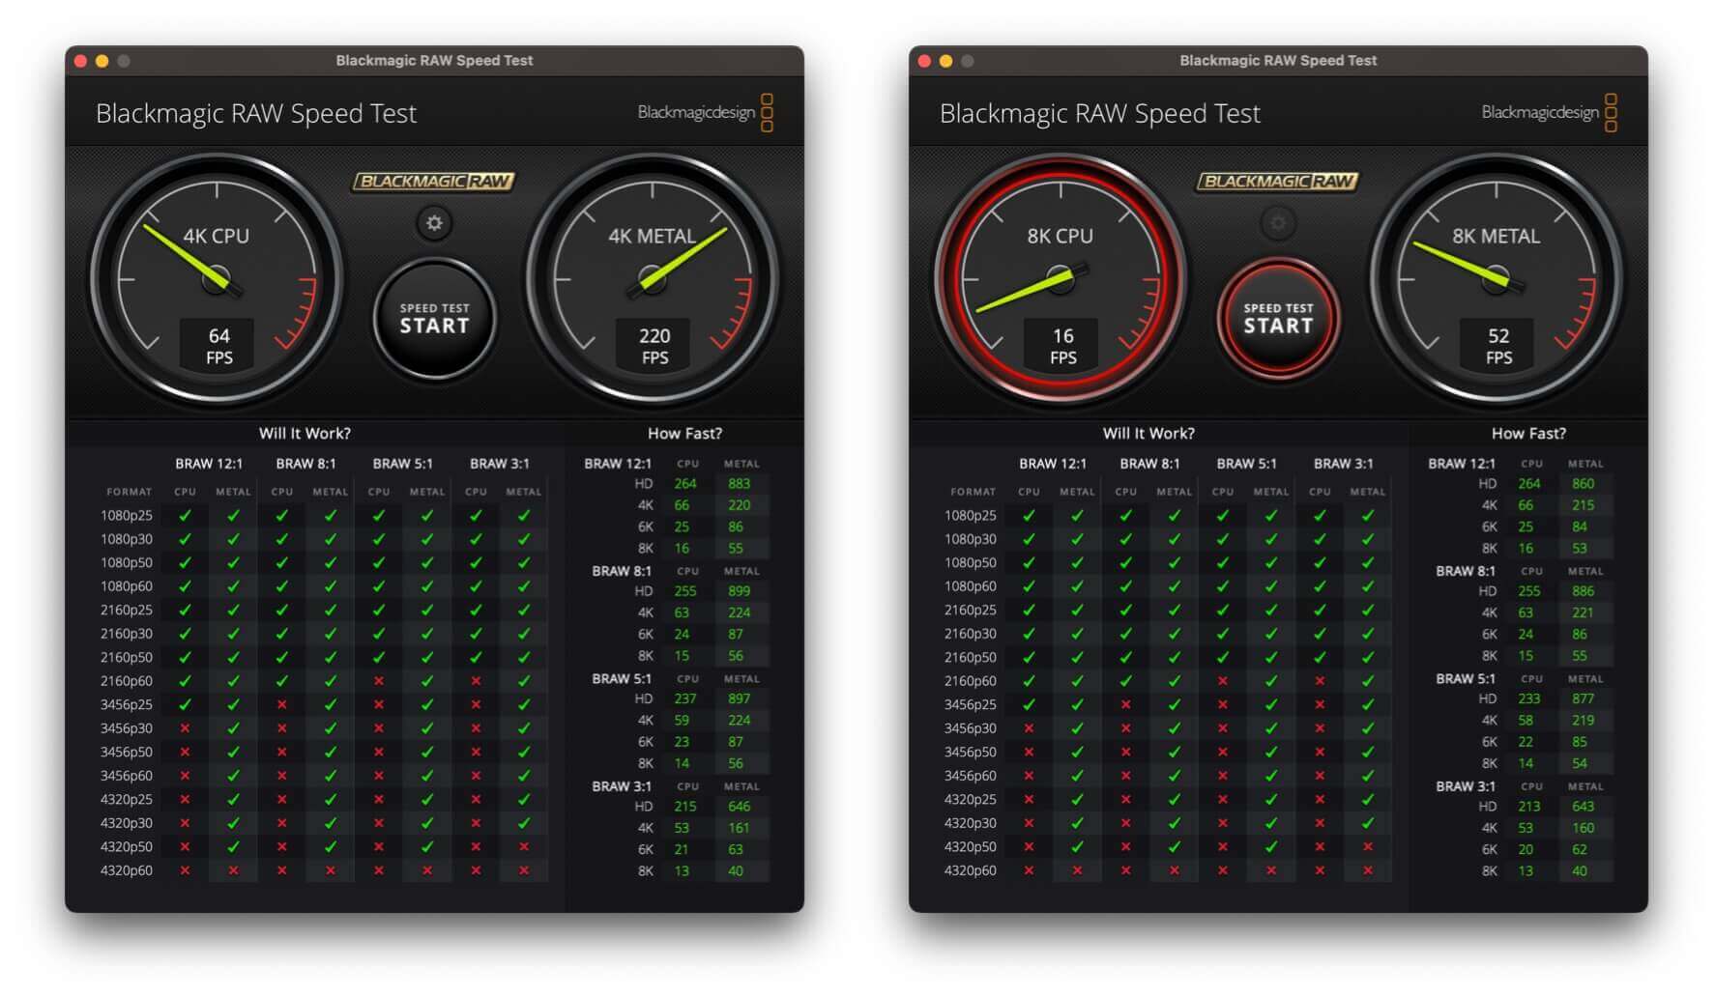Click the 8K METAL gauge dial
The height and width of the screenshot is (997, 1715).
coord(1497,279)
